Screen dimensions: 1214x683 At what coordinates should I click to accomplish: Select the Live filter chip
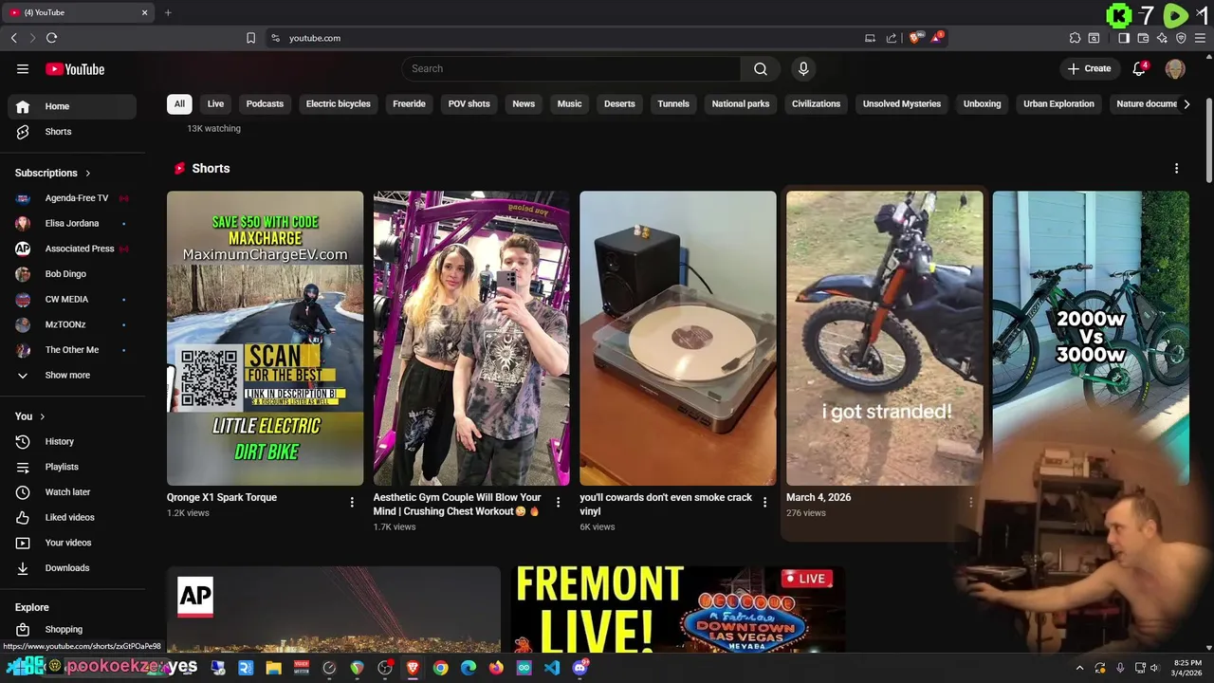(x=215, y=103)
